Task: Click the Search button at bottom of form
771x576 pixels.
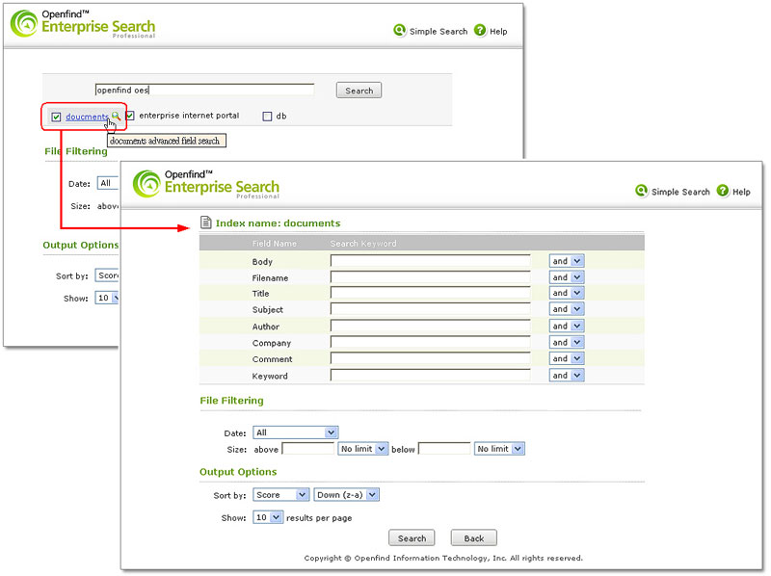Action: [x=412, y=538]
